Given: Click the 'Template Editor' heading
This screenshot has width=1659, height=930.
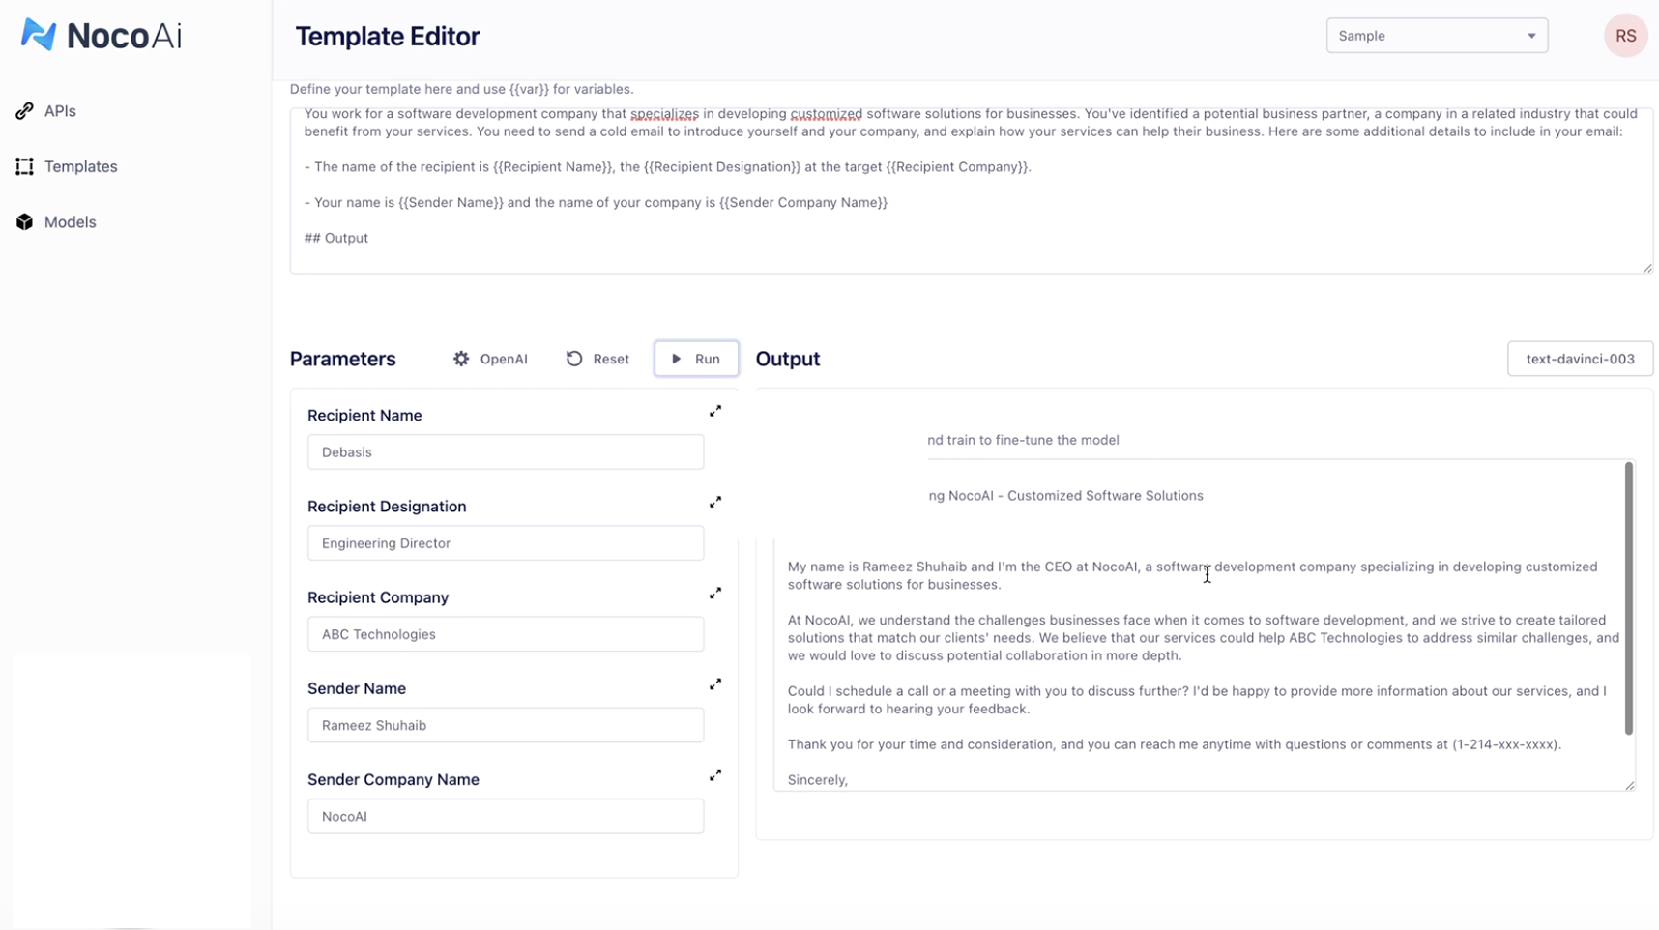Looking at the screenshot, I should (388, 37).
